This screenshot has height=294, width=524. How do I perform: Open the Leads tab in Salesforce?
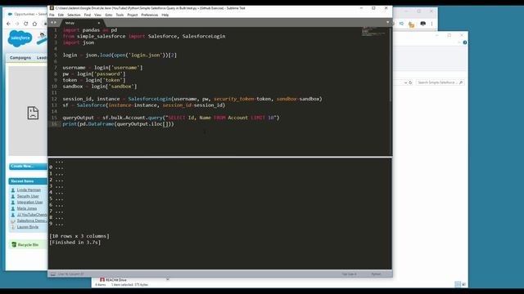(42, 58)
